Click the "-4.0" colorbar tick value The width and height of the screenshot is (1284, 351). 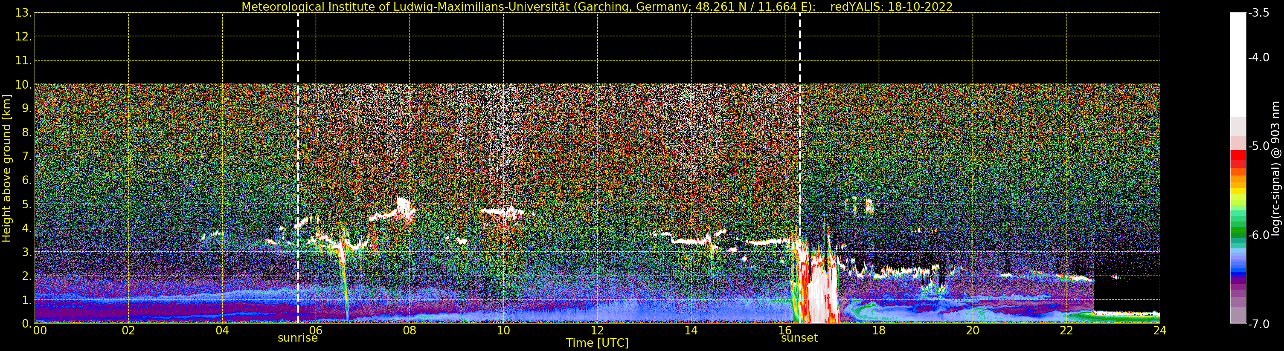pyautogui.click(x=1259, y=58)
